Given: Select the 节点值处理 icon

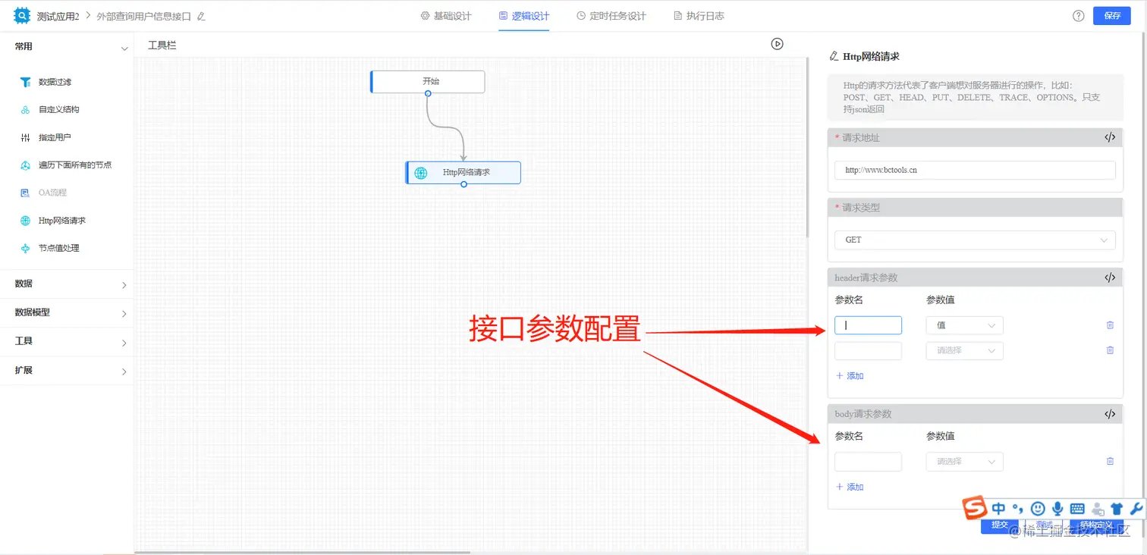Looking at the screenshot, I should point(25,248).
